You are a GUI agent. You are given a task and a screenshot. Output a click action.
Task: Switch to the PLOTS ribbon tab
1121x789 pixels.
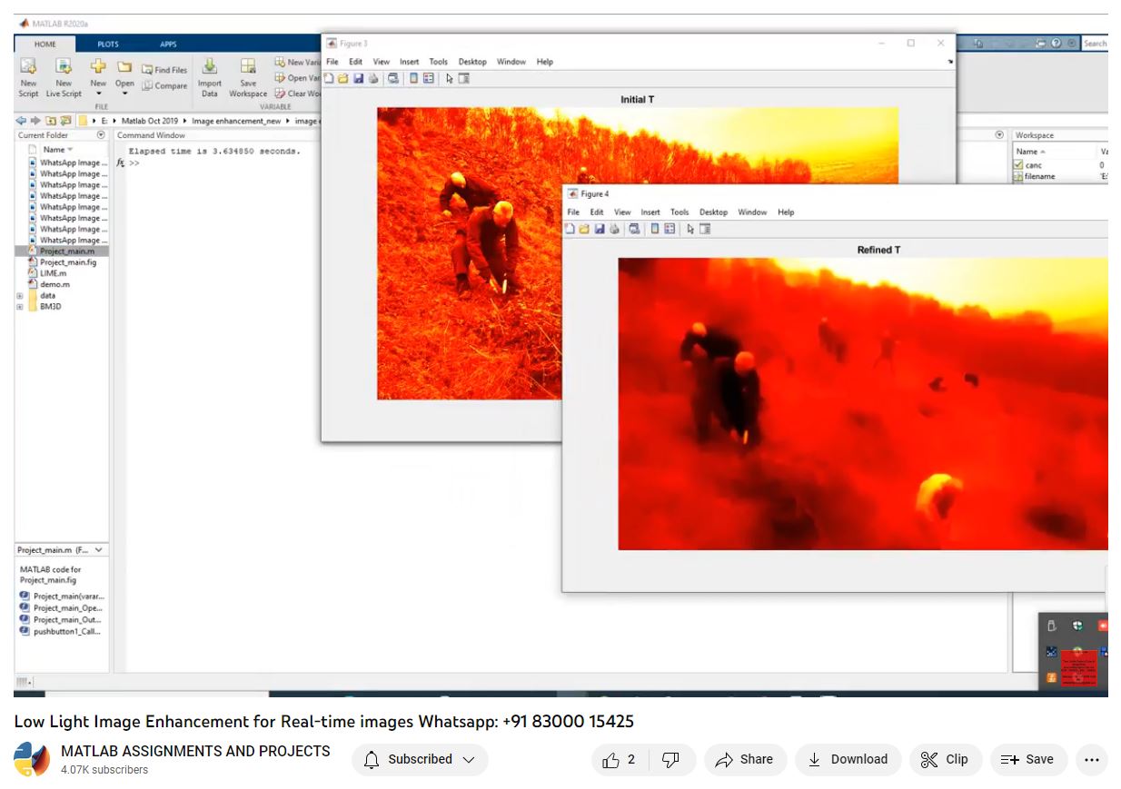point(107,44)
